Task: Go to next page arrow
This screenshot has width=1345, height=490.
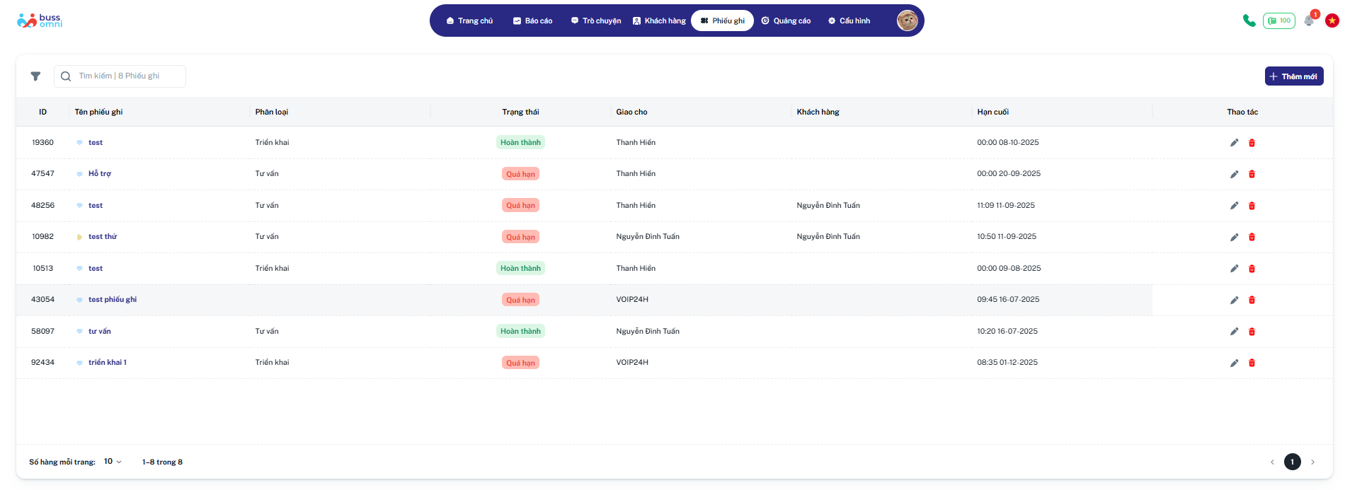Action: [x=1312, y=462]
